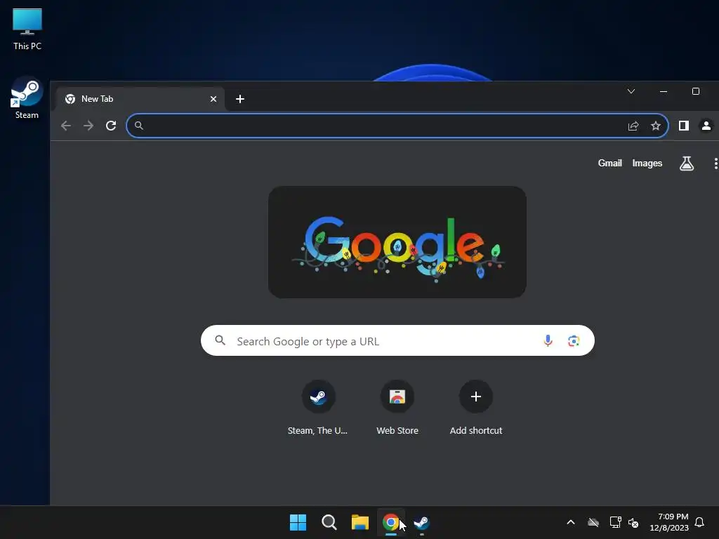Image resolution: width=719 pixels, height=539 pixels.
Task: Reload the current page
Action: click(x=111, y=126)
